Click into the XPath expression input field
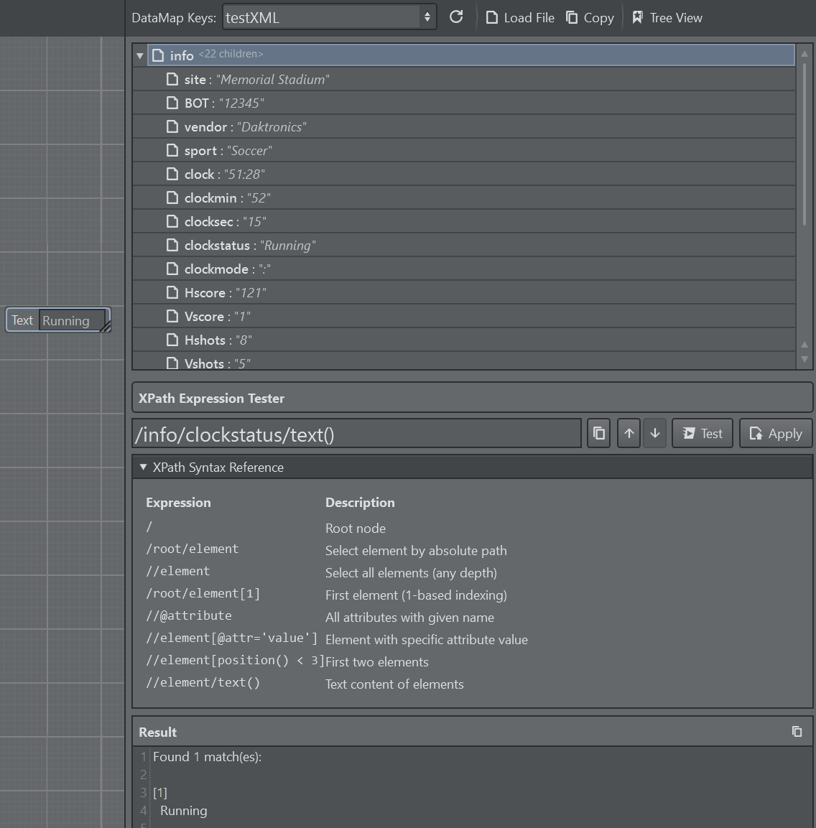 pyautogui.click(x=356, y=434)
